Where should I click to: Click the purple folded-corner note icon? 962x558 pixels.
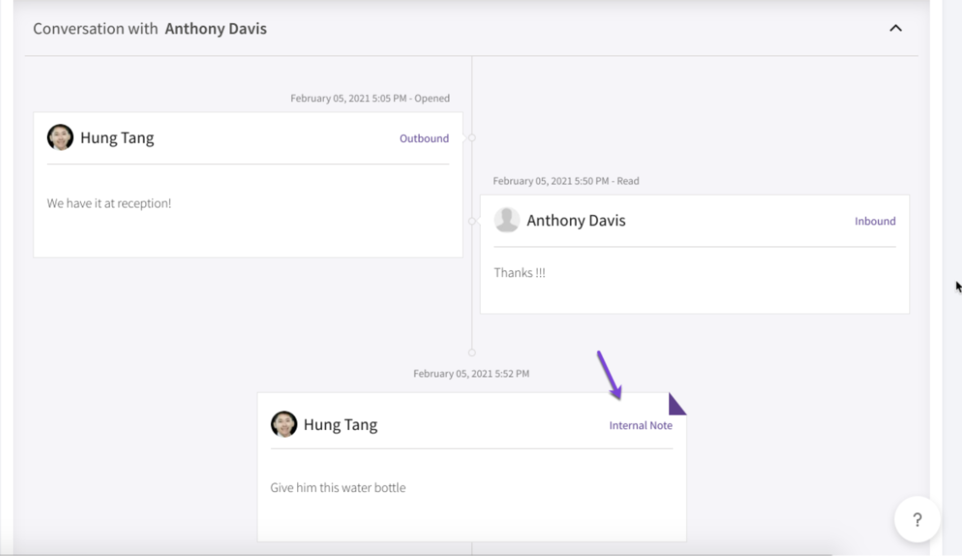point(677,404)
